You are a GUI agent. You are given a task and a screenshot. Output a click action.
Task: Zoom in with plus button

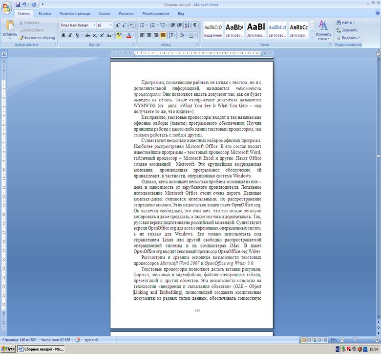pyautogui.click(x=377, y=340)
